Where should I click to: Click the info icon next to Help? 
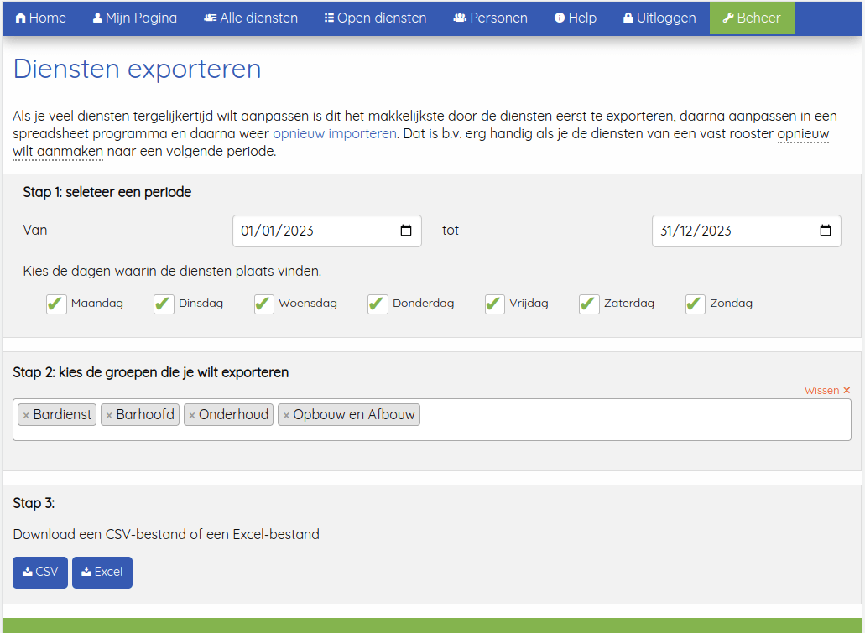coord(560,17)
